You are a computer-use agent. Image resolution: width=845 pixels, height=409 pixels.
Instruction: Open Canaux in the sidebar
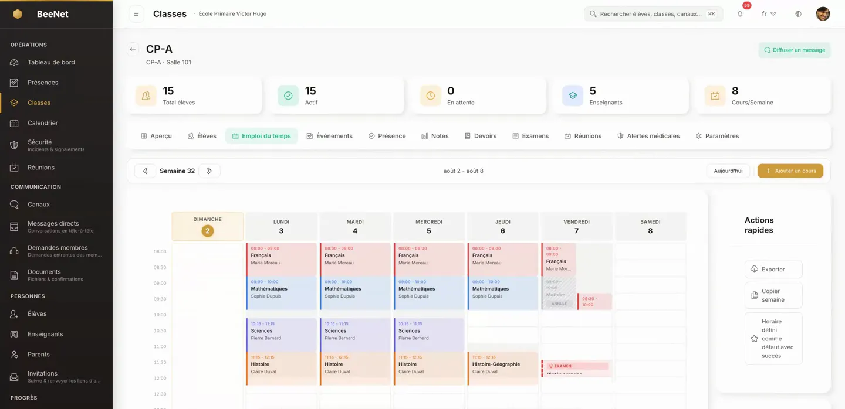click(56, 205)
